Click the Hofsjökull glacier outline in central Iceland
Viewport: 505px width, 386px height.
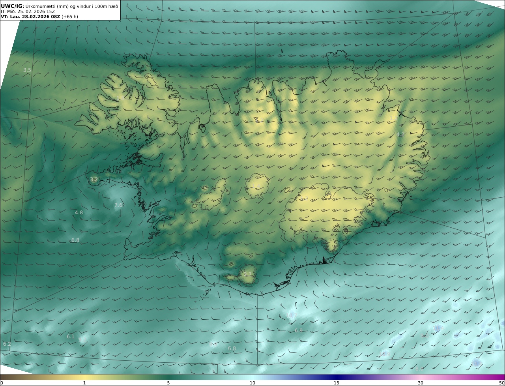(257, 186)
